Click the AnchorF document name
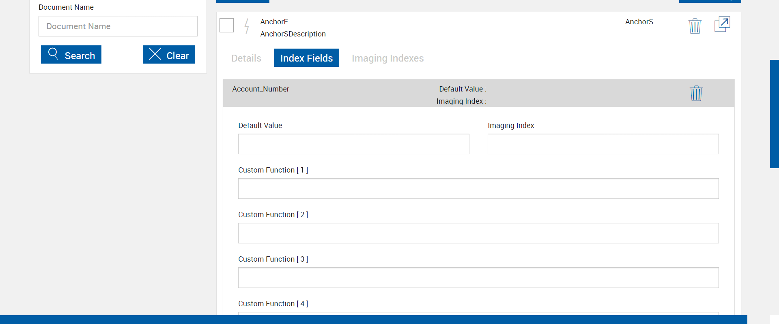This screenshot has height=324, width=779. (x=274, y=22)
